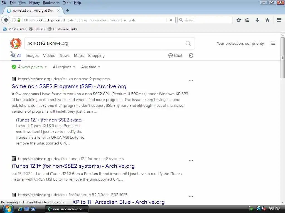Open the Edit menu
The image size is (285, 213).
click(x=13, y=3)
